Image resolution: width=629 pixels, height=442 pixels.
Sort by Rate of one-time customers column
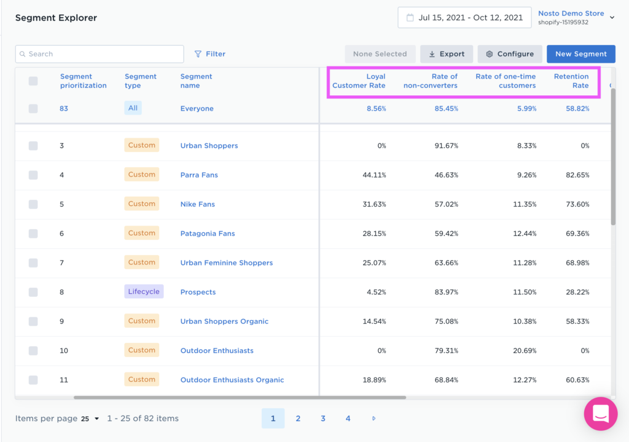(506, 81)
